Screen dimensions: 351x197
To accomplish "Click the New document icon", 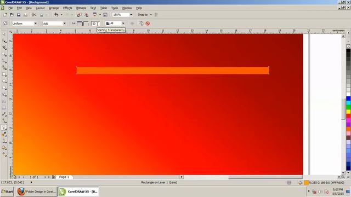I will (x=5, y=15).
